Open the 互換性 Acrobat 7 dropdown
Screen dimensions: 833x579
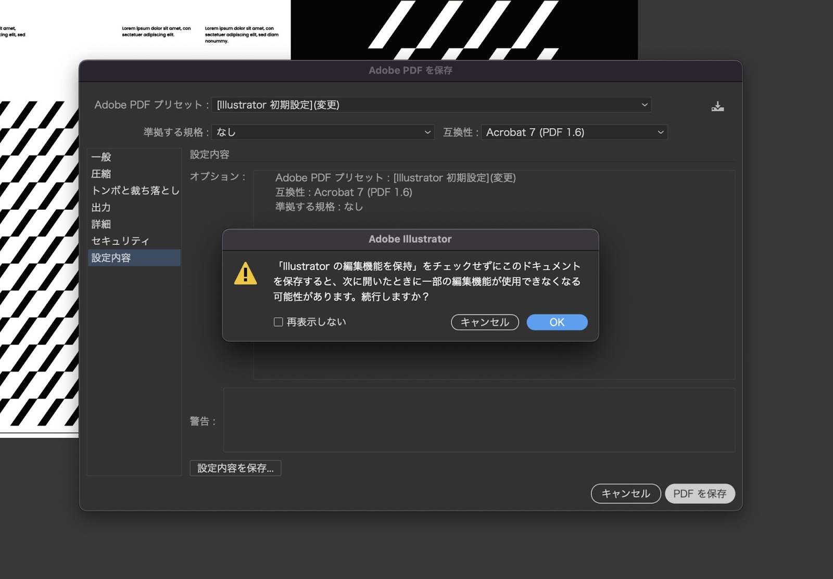(x=574, y=132)
